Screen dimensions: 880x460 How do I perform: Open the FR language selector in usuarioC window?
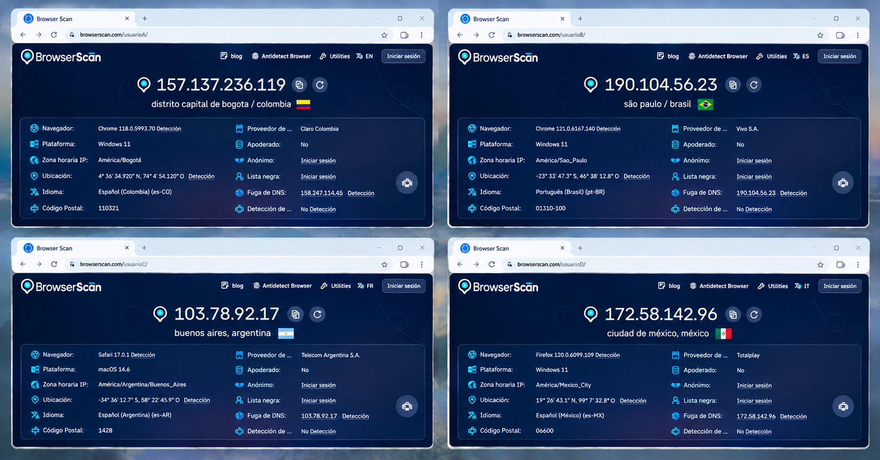[365, 286]
